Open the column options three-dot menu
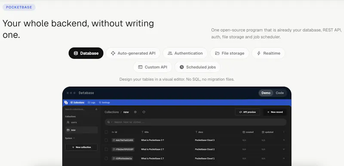 point(284,132)
